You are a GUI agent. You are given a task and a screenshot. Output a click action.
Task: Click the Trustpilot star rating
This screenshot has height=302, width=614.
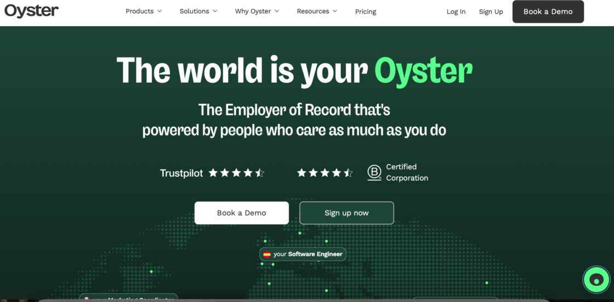coord(236,173)
